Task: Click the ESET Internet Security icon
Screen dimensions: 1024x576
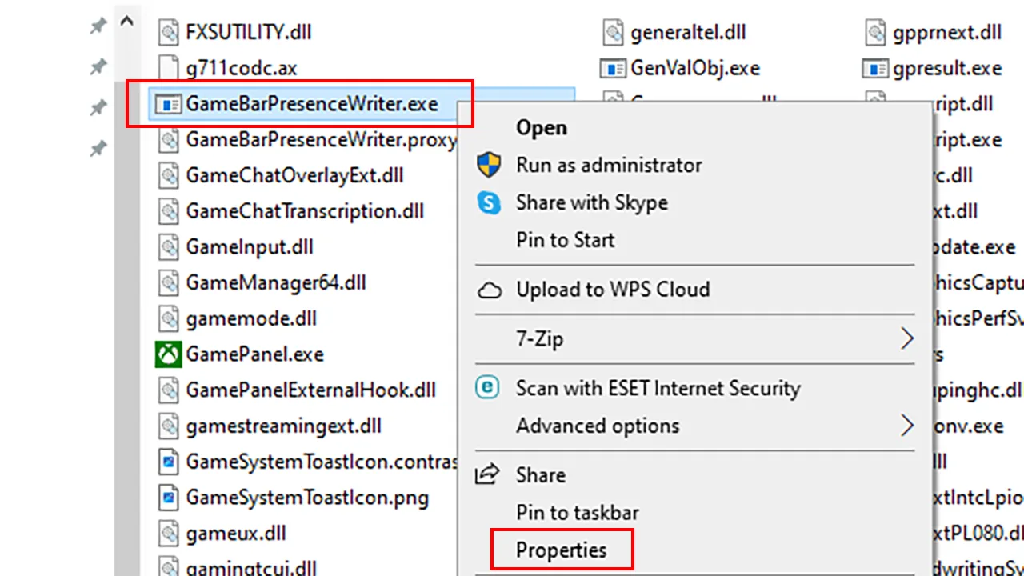Action: coord(487,388)
